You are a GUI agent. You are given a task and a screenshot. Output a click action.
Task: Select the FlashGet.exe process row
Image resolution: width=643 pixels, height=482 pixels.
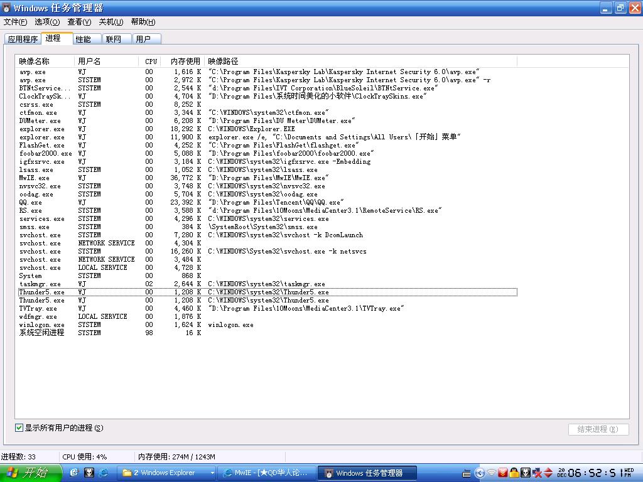(x=267, y=145)
